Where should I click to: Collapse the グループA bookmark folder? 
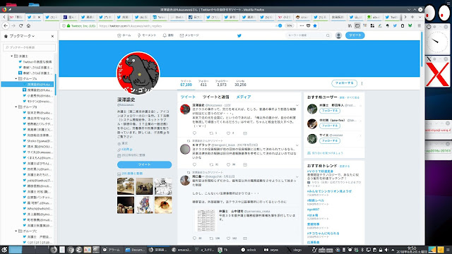coord(16,78)
